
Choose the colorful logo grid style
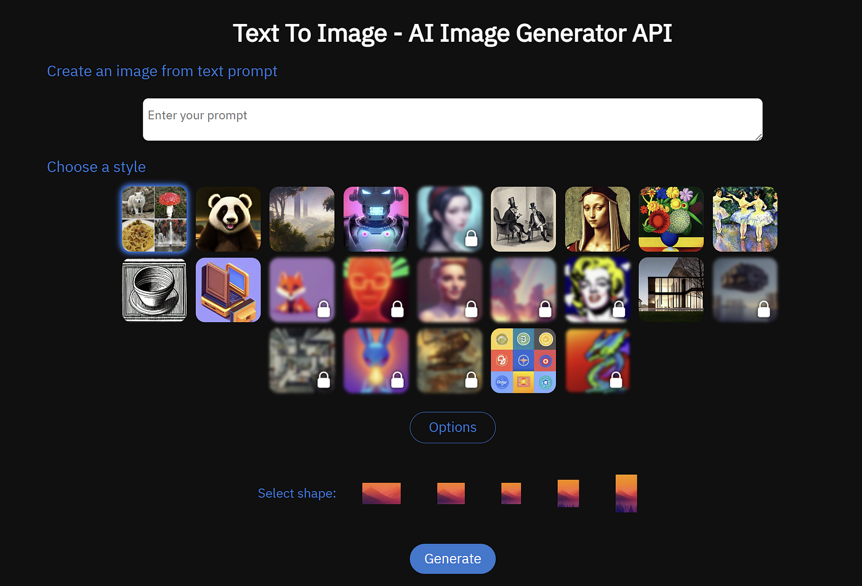523,360
